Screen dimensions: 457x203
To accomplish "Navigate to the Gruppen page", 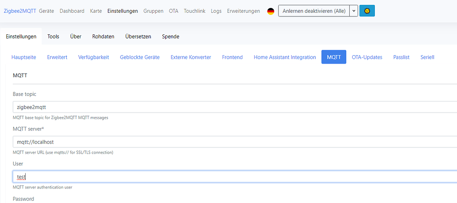I will pyautogui.click(x=153, y=11).
